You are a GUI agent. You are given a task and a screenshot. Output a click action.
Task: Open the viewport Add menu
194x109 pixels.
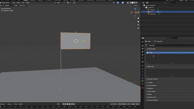23,3
